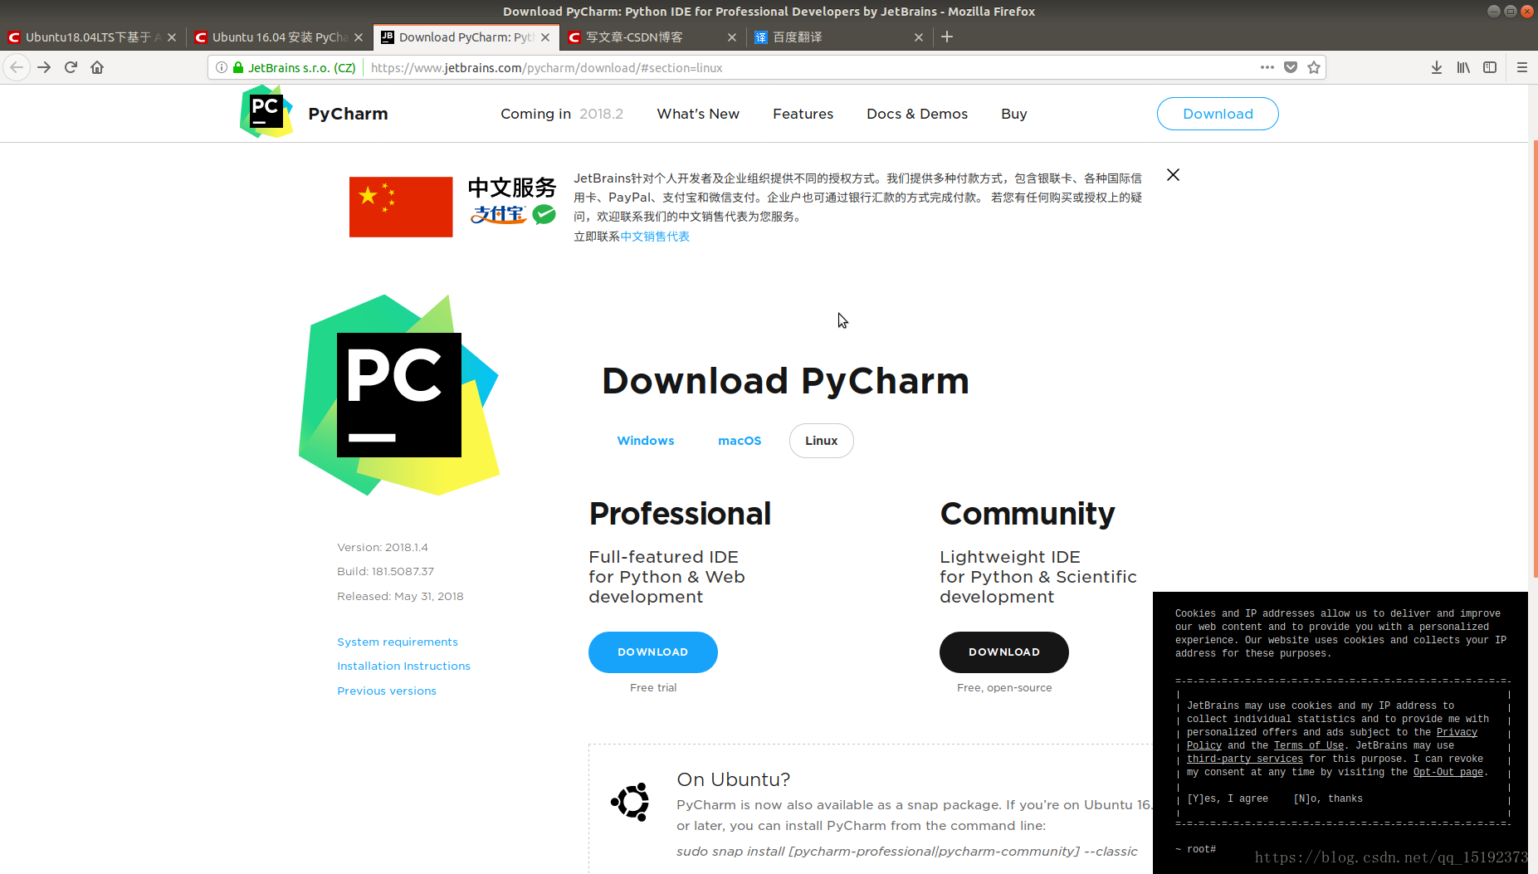The height and width of the screenshot is (874, 1538).
Task: Decline cookies with [N]o, thanks
Action: [1328, 798]
